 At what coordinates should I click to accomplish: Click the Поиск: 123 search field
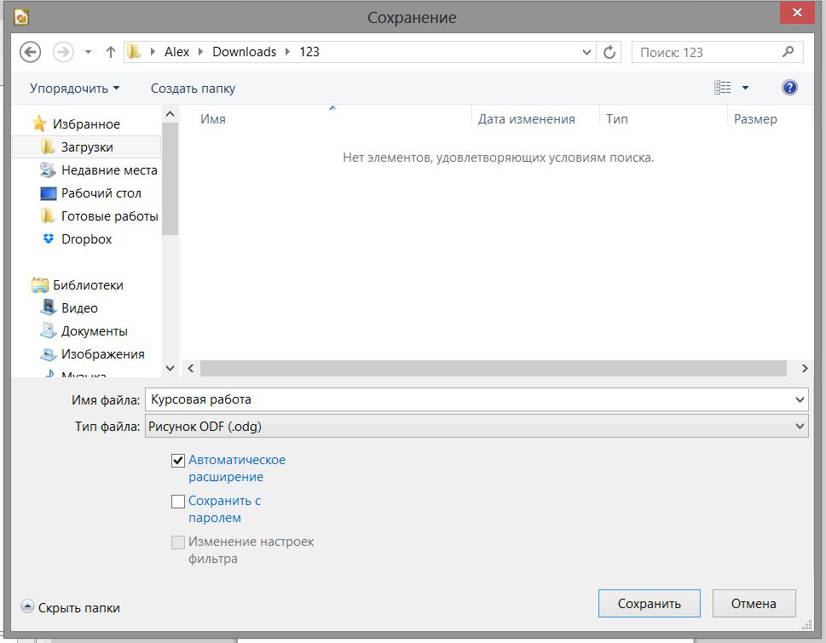coord(708,52)
